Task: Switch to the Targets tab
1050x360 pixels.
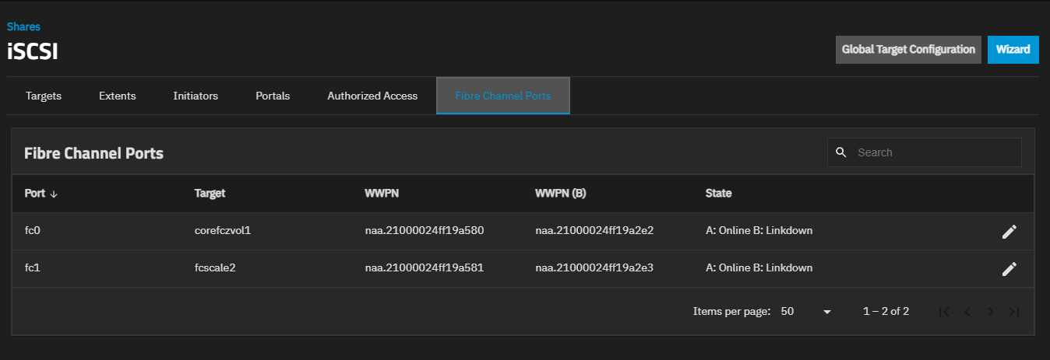Action: click(x=44, y=96)
